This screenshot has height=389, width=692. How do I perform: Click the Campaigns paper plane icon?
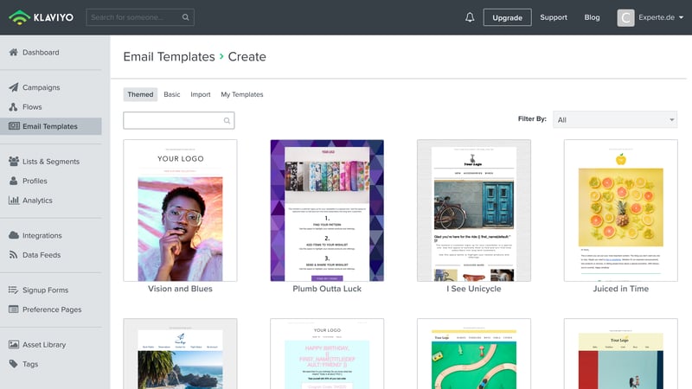(14, 87)
